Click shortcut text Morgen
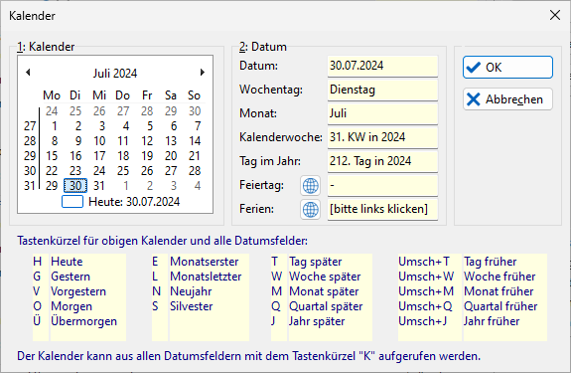This screenshot has width=571, height=373. 71,306
